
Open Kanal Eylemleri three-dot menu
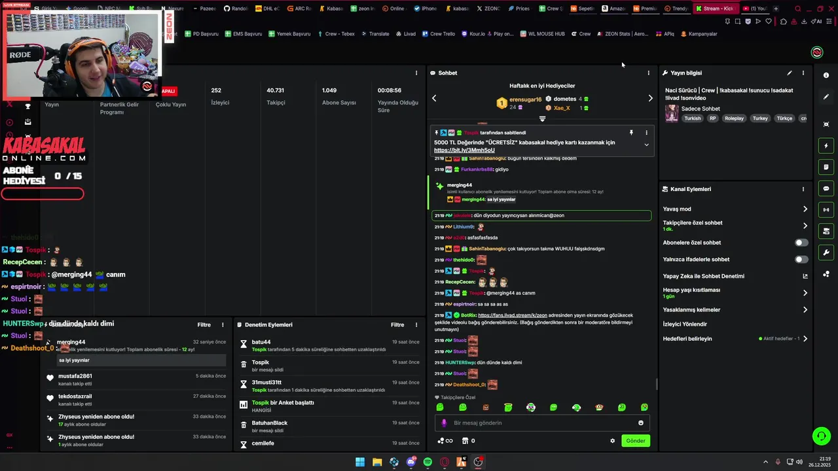(x=803, y=189)
